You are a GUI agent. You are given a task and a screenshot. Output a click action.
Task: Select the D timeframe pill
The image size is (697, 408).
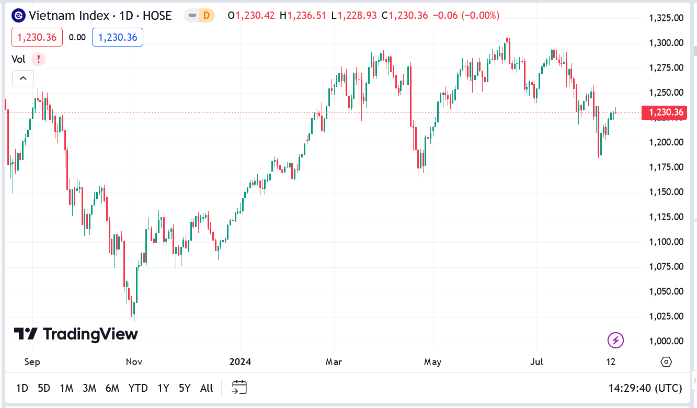point(206,16)
